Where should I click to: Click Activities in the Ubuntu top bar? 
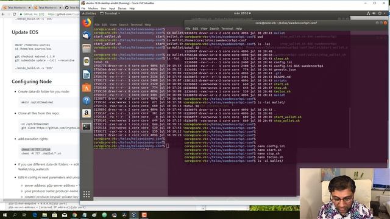pyautogui.click(x=89, y=13)
